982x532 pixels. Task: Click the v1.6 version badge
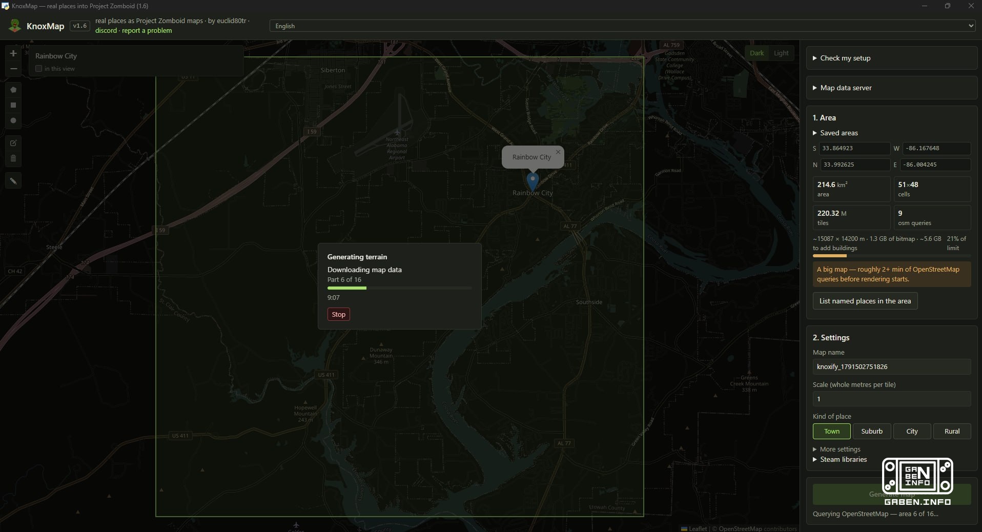80,26
